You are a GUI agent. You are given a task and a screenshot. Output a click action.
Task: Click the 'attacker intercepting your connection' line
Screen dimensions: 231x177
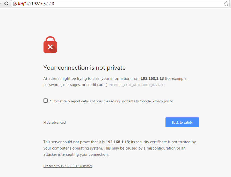(76, 154)
